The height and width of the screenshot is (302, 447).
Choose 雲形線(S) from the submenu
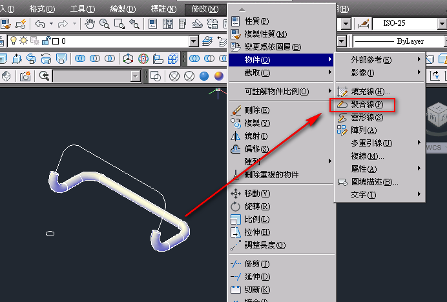coord(380,117)
